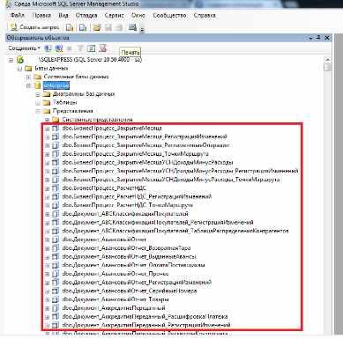Click the connect Object Explorer icon
The image size is (343, 339).
click(x=48, y=48)
